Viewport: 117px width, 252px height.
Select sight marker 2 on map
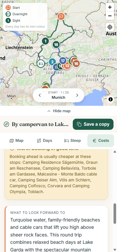pos(52,62)
